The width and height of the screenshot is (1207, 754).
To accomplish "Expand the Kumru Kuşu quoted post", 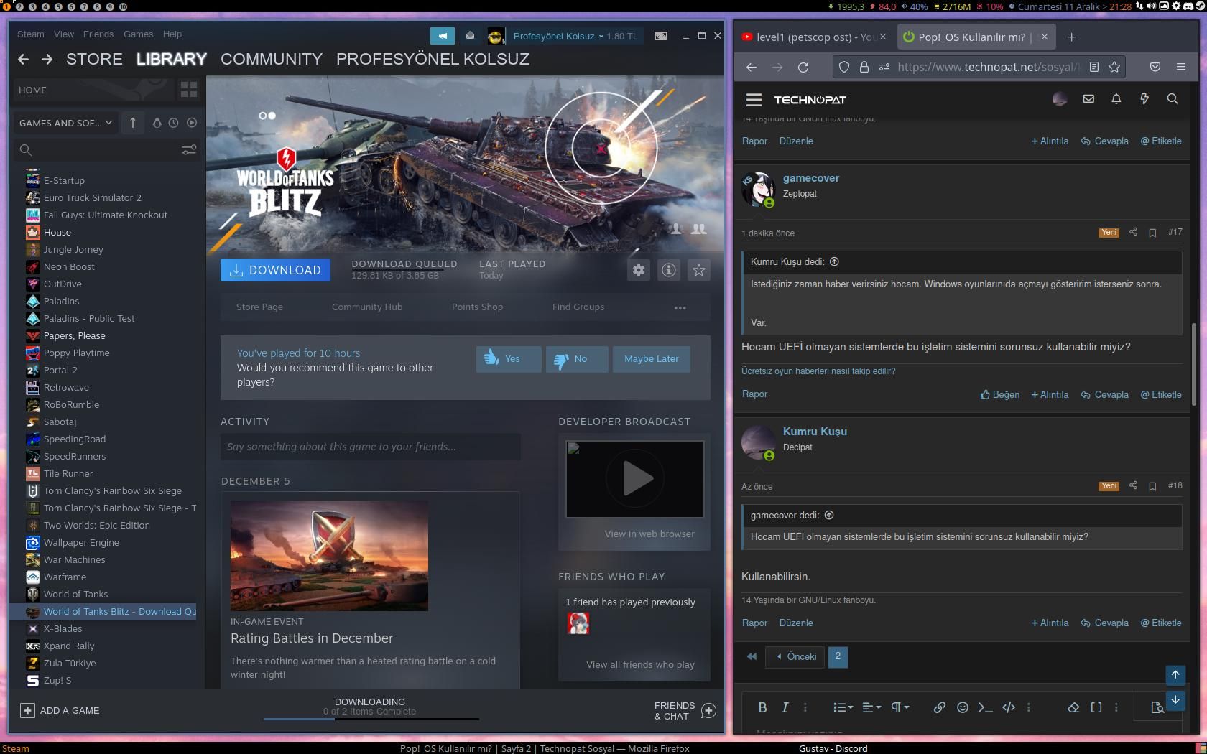I will coord(834,262).
